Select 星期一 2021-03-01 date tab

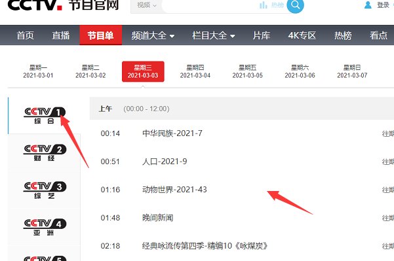[38, 71]
